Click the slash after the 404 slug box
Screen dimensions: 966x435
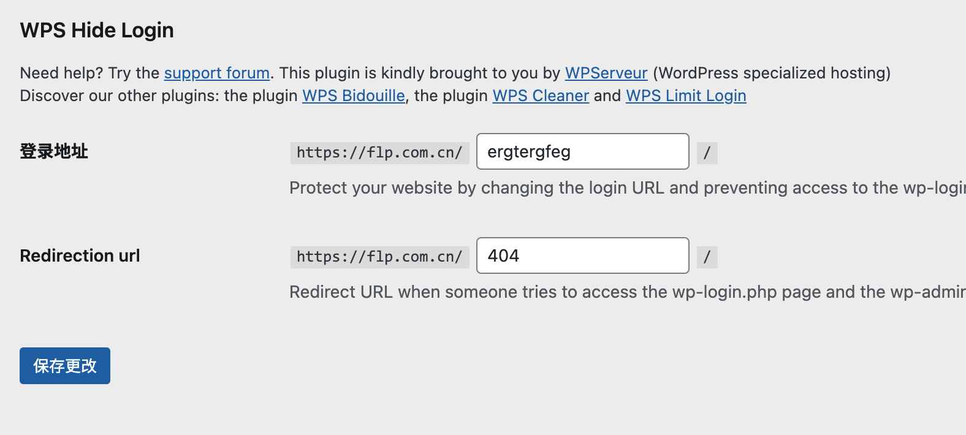click(x=707, y=257)
